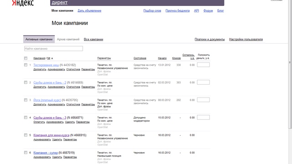The image size is (292, 164).
Task: Open Мои кампании in top navigation
Action: point(62,10)
